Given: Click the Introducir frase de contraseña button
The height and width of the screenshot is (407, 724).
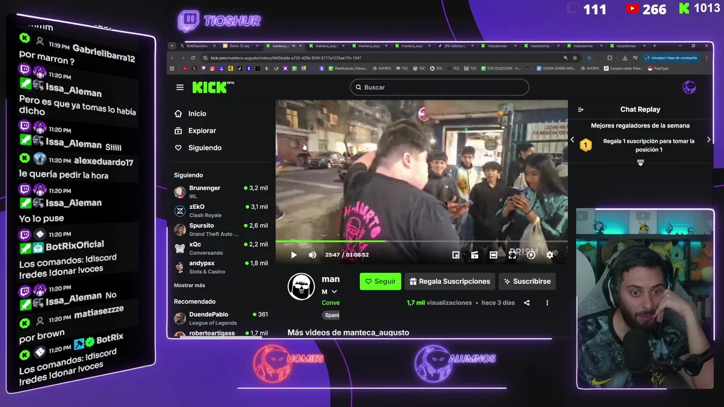Looking at the screenshot, I should [x=670, y=58].
